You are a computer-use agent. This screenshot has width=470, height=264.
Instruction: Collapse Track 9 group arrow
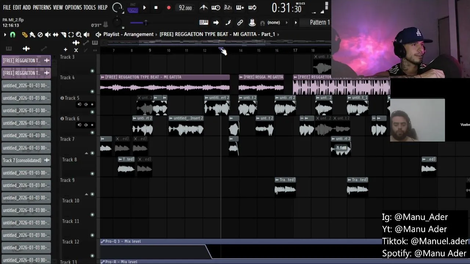(x=86, y=194)
